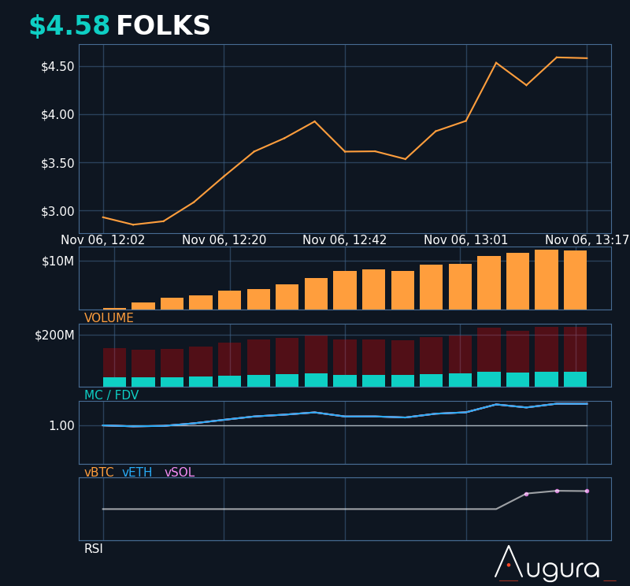Viewport: 630px width, 586px height.
Task: Click the vBTC legend label
Action: tap(98, 473)
